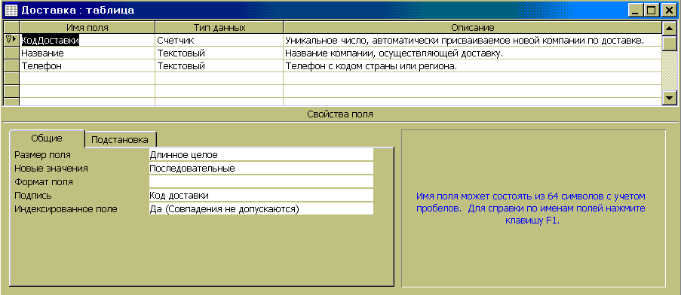Open the Подстановка tab
The height and width of the screenshot is (295, 681).
click(120, 139)
